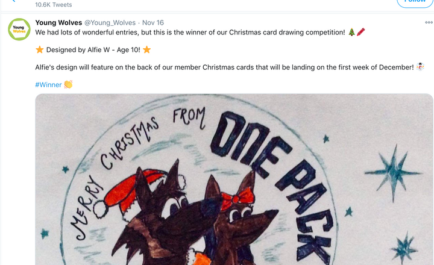The width and height of the screenshot is (434, 265).
Task: Click the '10.6K Tweets' count text
Action: point(53,3)
